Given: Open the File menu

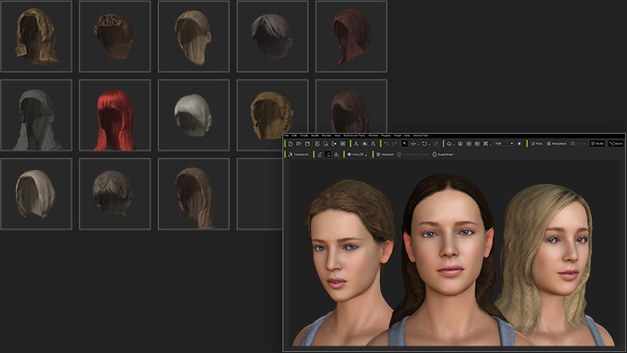Looking at the screenshot, I should (x=286, y=136).
